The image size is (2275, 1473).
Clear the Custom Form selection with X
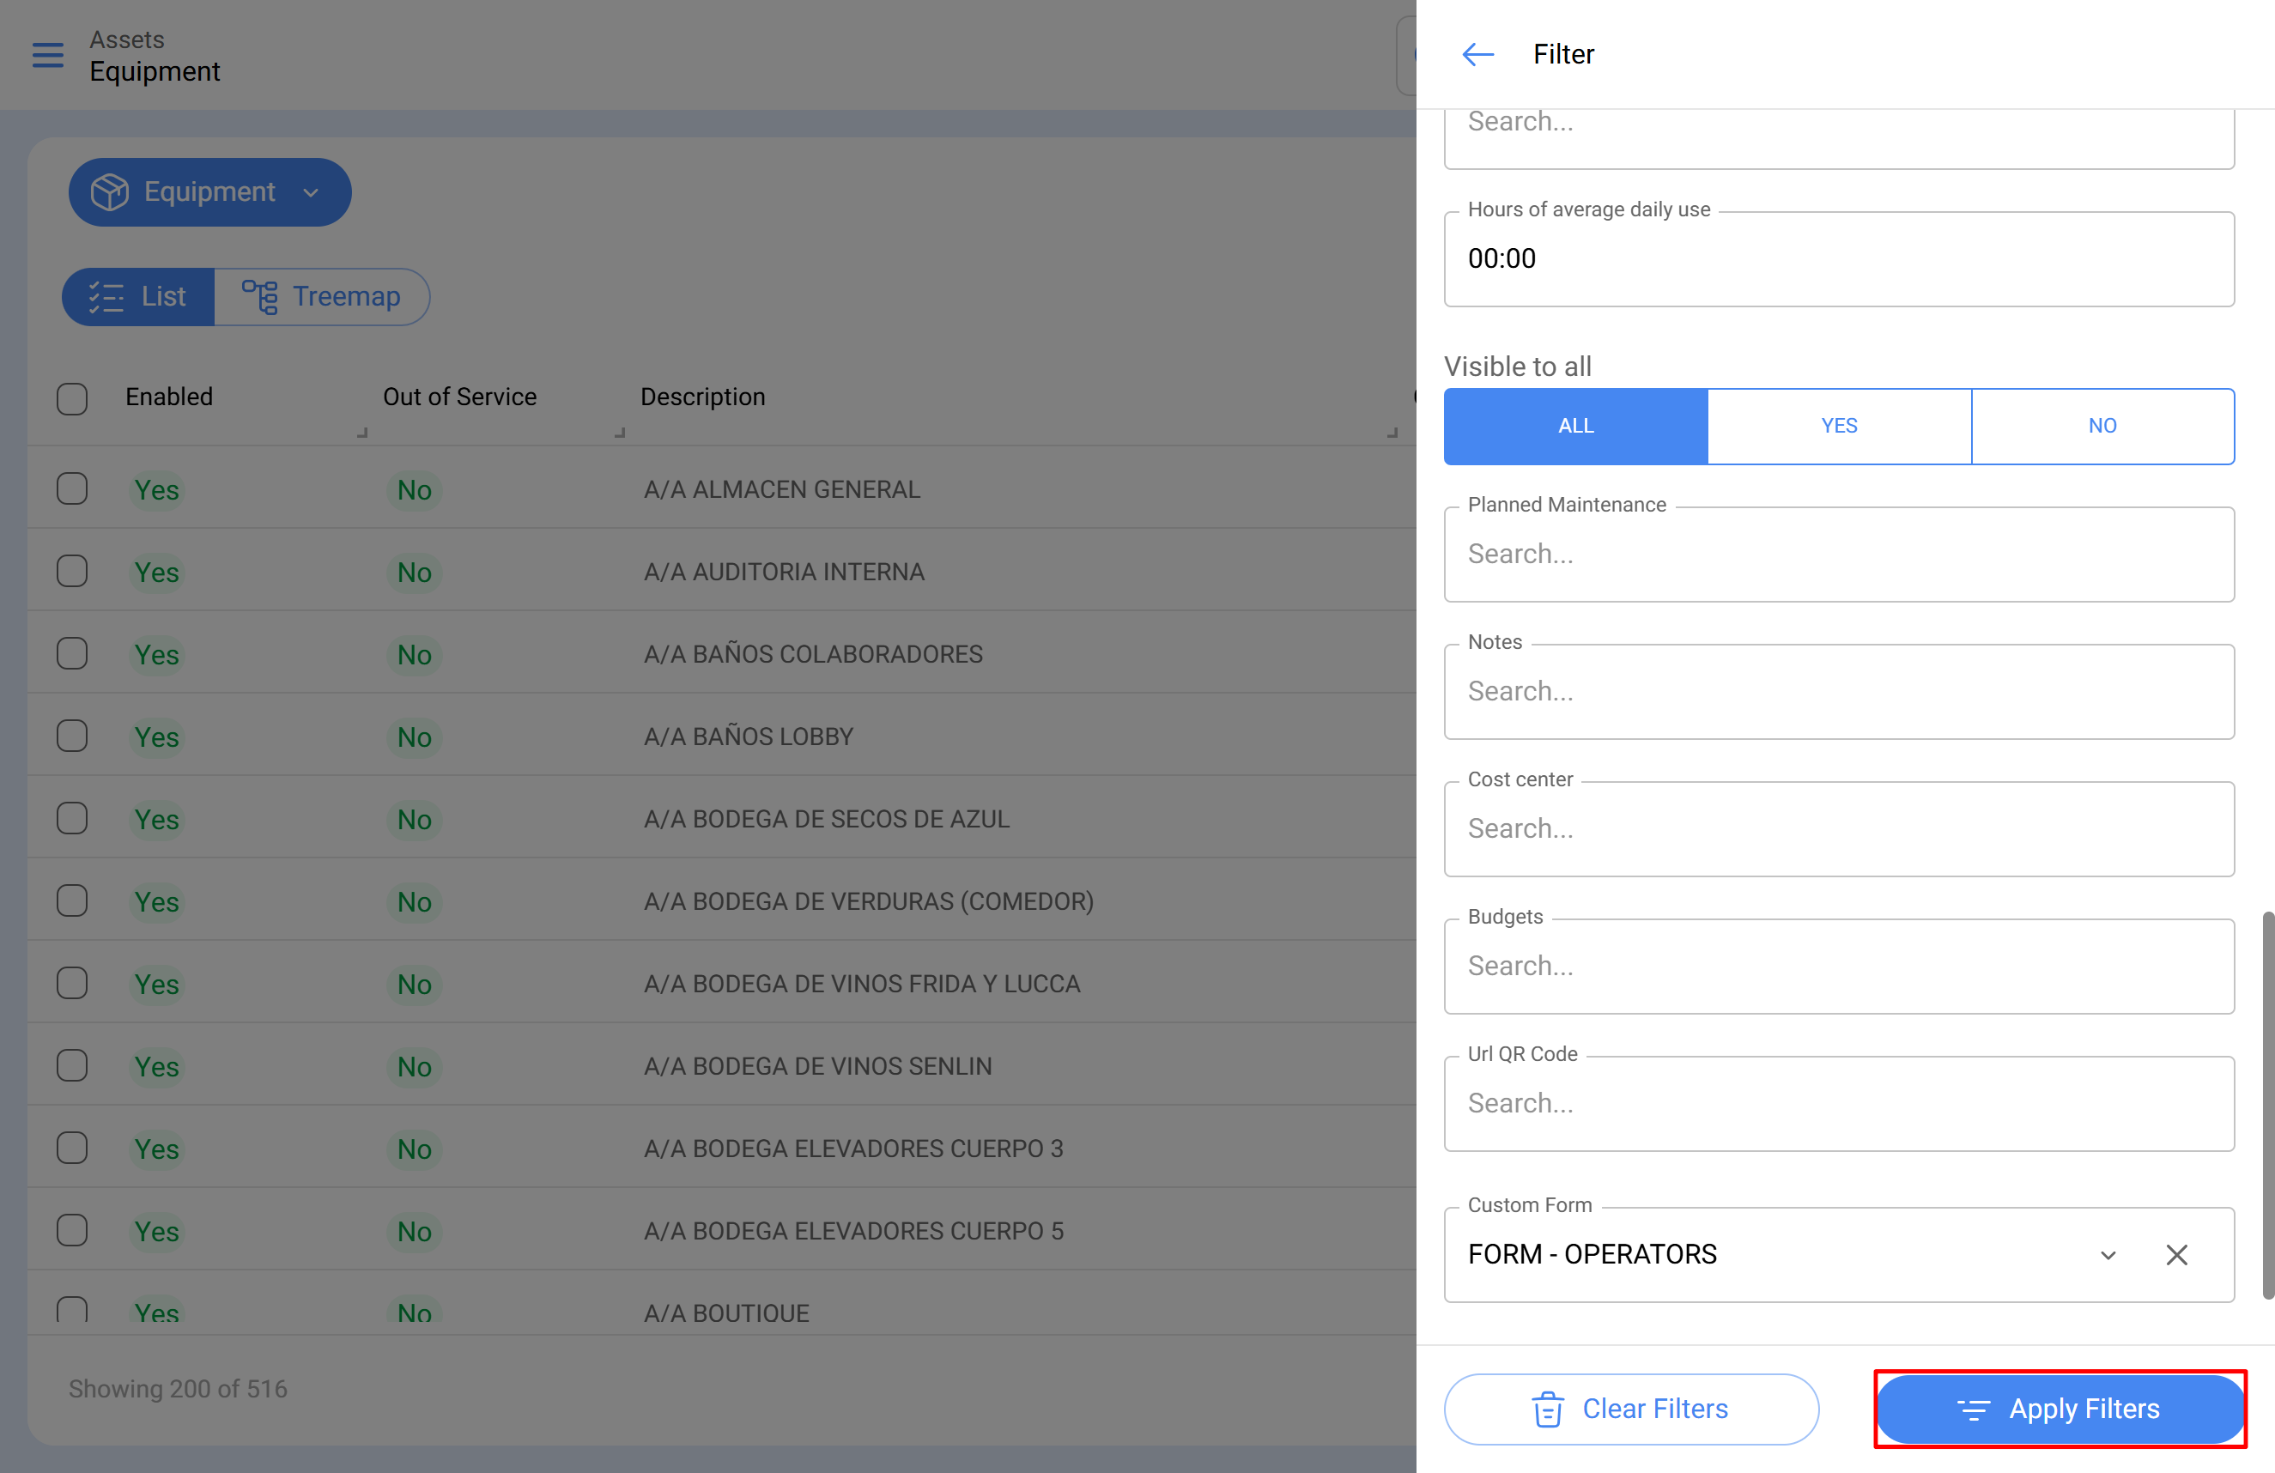click(2176, 1254)
